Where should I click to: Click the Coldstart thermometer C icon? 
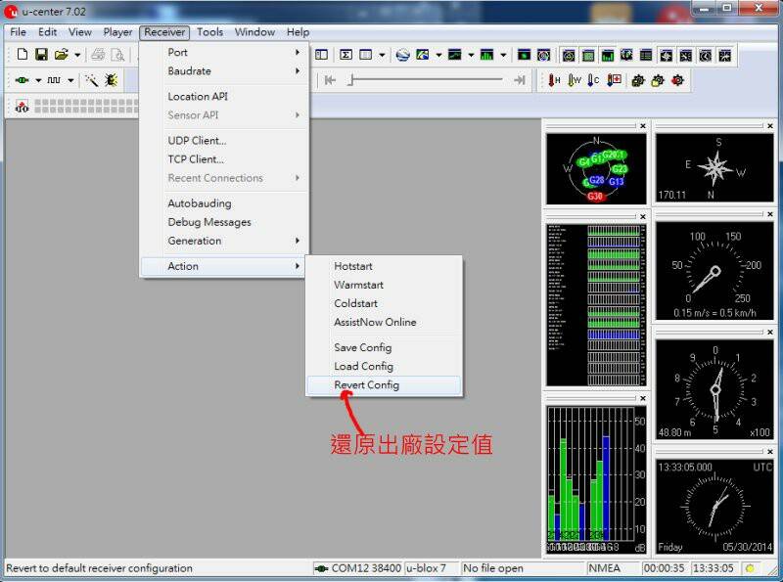click(593, 80)
